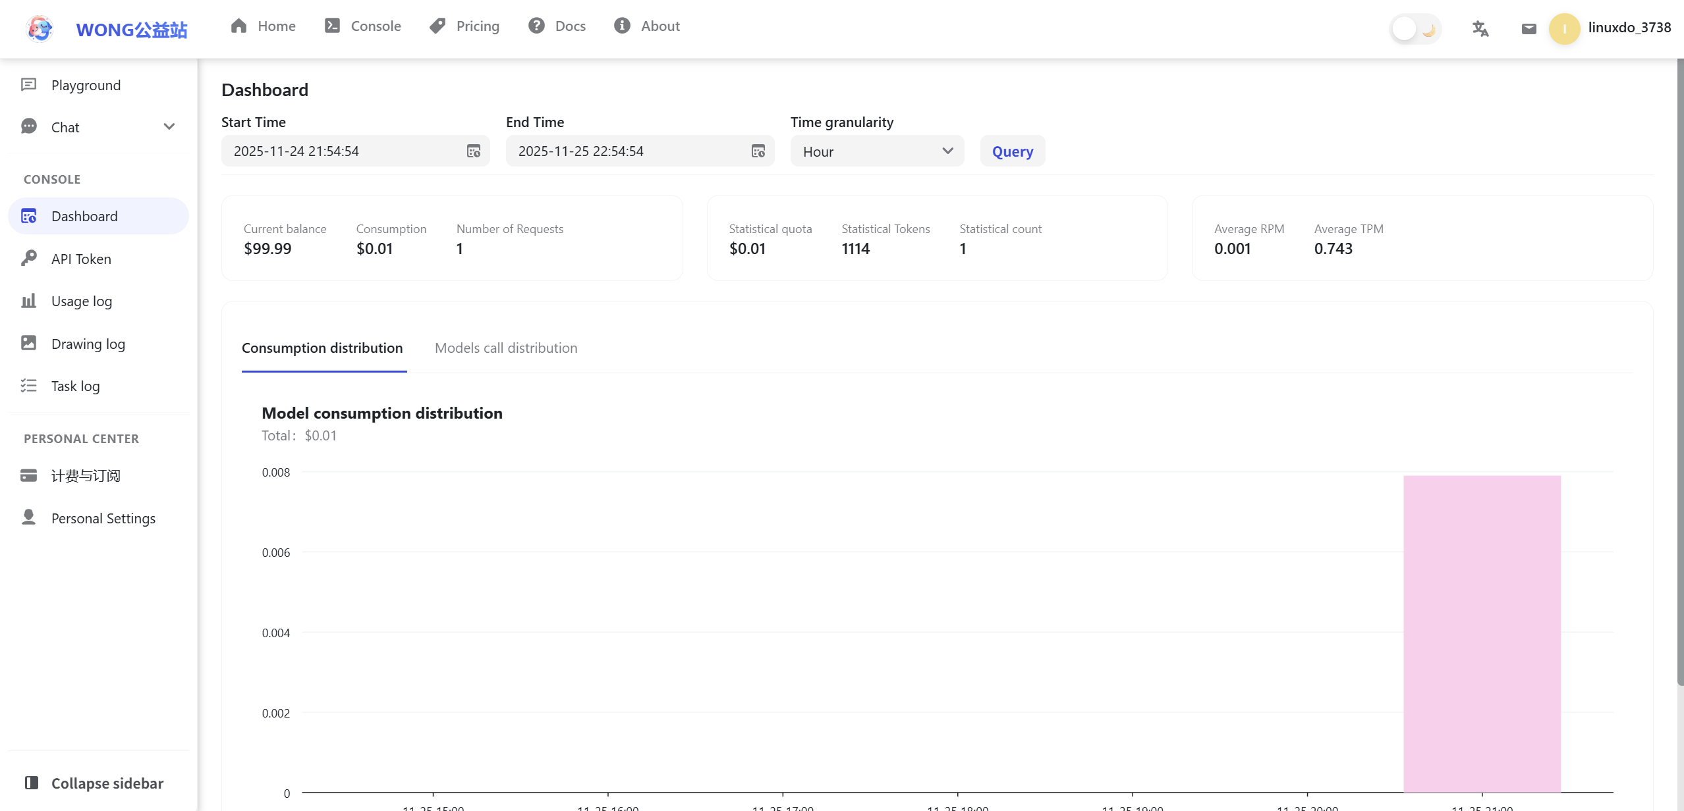Open API Token page from sidebar
The image size is (1684, 811).
pos(81,259)
